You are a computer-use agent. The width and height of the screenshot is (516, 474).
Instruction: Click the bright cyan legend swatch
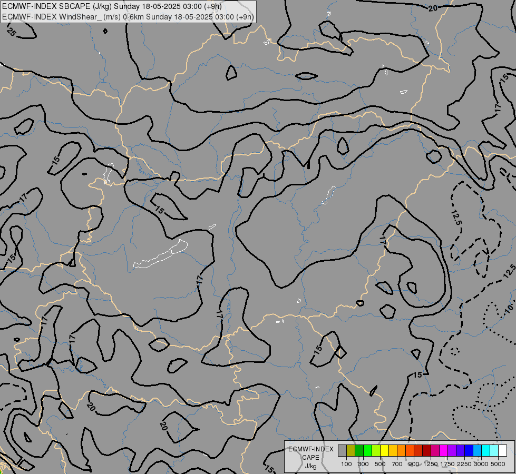(x=485, y=451)
